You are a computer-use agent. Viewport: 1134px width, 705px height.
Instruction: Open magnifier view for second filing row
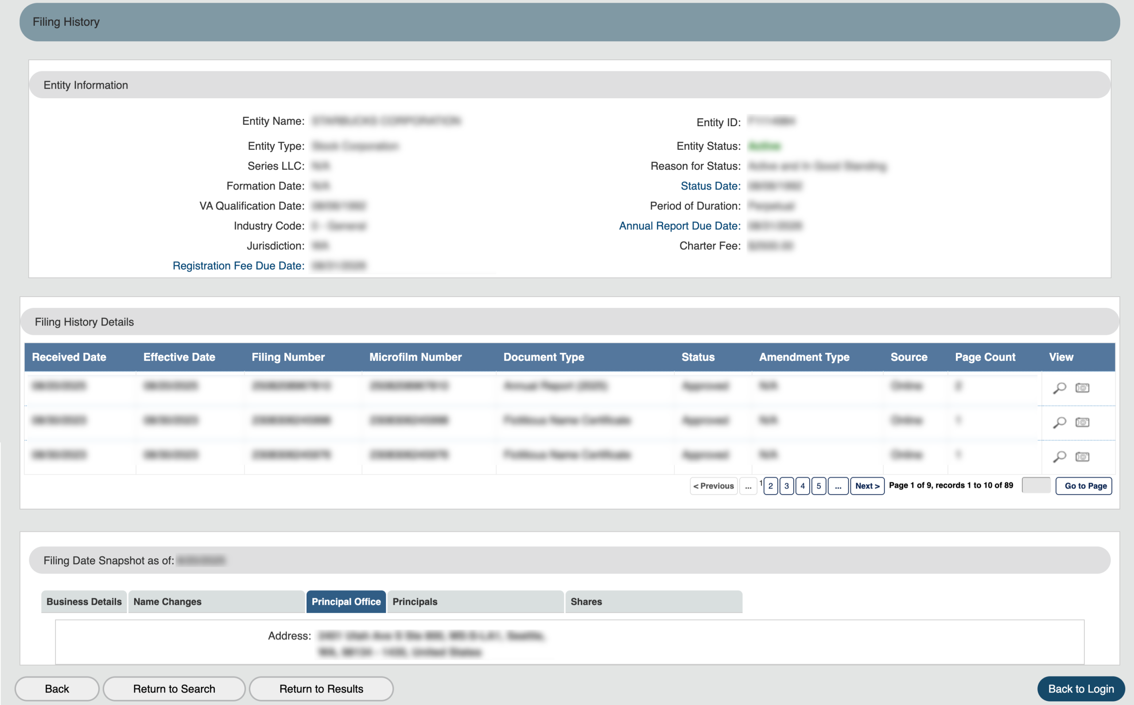pos(1060,422)
